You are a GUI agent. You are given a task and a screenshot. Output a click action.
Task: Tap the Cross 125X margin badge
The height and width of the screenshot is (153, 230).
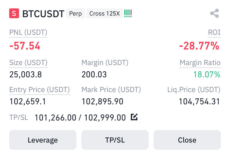tap(105, 13)
